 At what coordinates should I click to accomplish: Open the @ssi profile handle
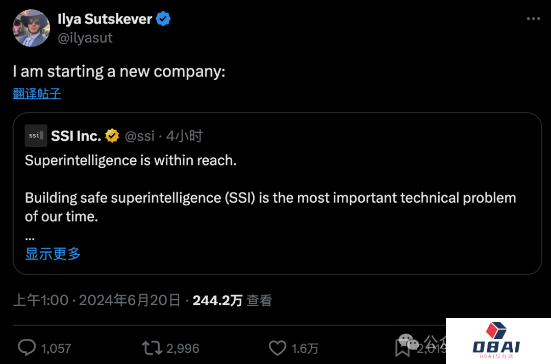[140, 135]
